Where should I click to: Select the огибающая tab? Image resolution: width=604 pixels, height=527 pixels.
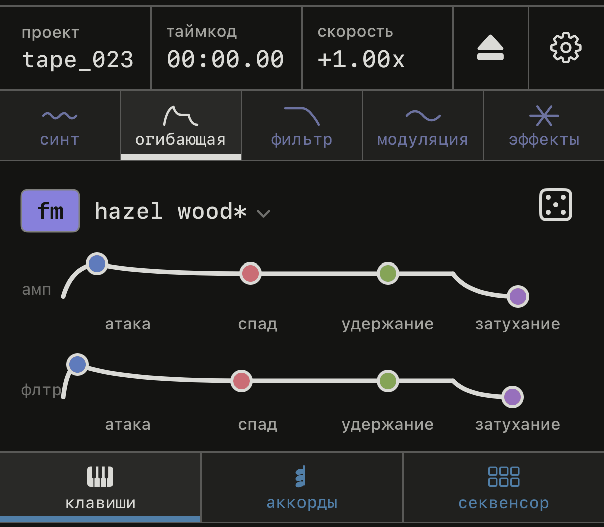181,126
